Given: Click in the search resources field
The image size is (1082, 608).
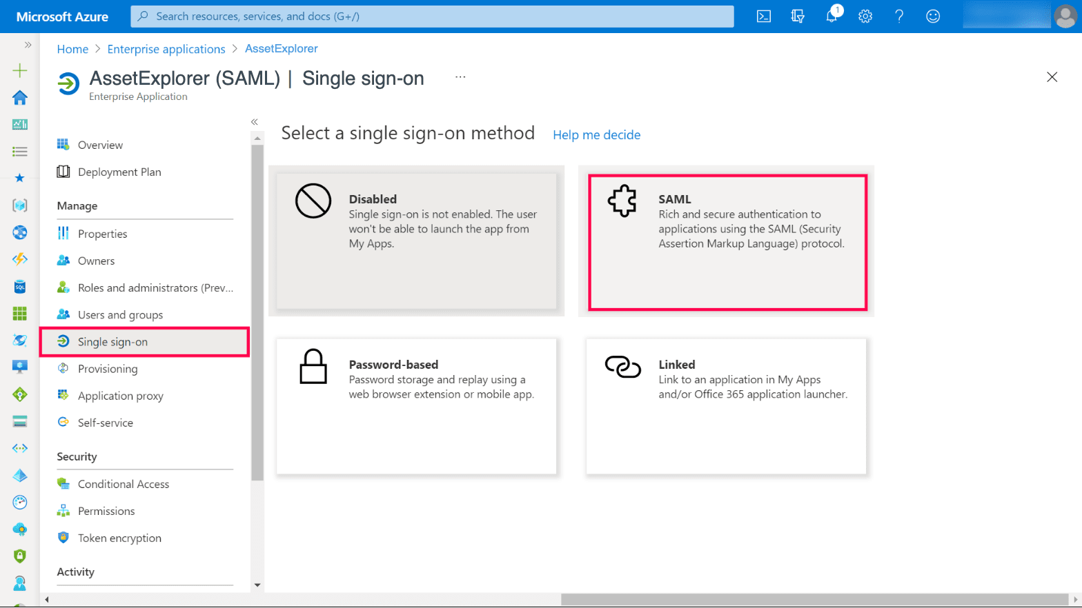Looking at the screenshot, I should coord(432,17).
